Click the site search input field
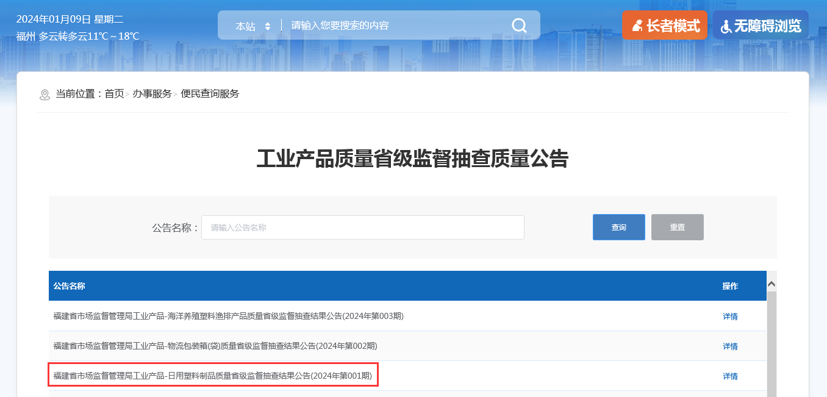This screenshot has width=827, height=397. (x=396, y=26)
